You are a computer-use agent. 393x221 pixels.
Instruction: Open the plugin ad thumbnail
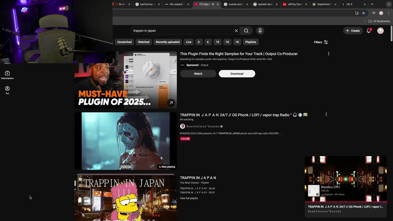(x=126, y=80)
